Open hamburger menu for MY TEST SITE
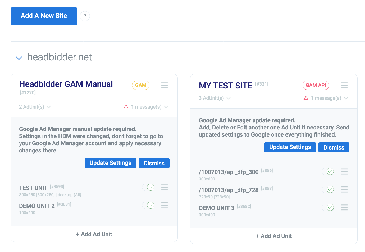Viewport: 365px width, 252px height. 344,85
